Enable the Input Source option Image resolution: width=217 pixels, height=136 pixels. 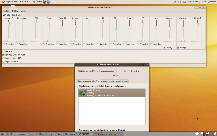coord(4,61)
